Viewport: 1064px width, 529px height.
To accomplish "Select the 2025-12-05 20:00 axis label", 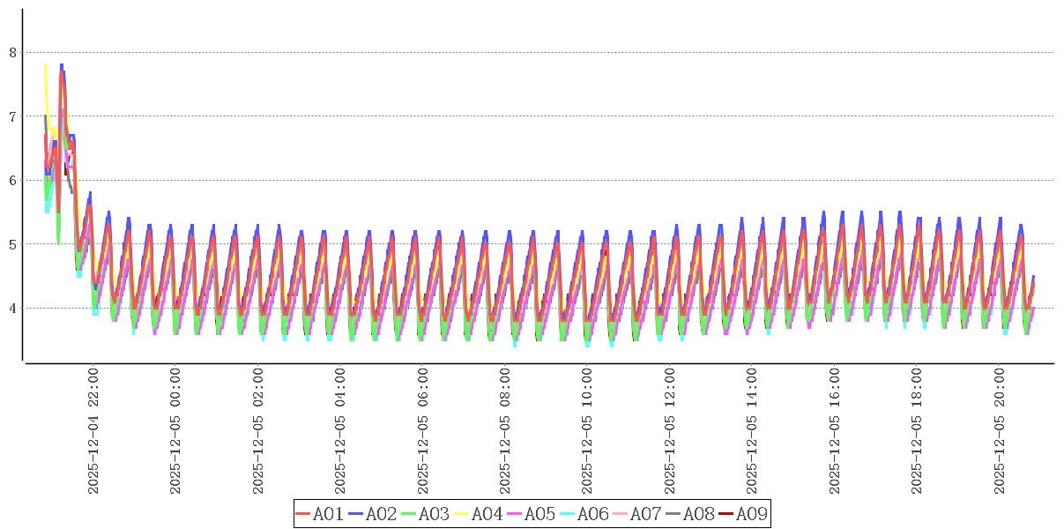I will [1000, 431].
